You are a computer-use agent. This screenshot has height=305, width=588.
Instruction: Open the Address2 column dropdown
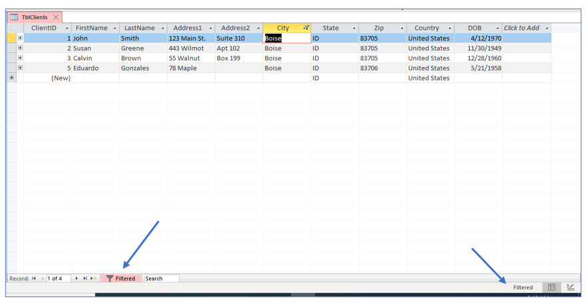tap(258, 29)
